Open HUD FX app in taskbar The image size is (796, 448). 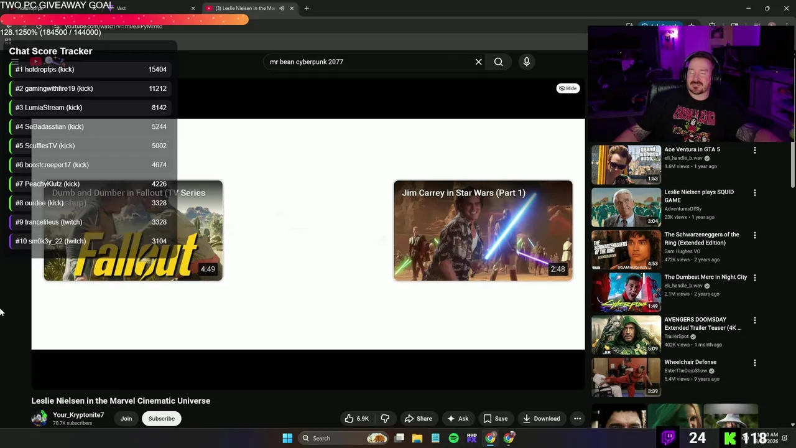tap(472, 438)
